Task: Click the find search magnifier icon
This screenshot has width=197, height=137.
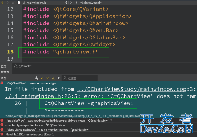Action: tap(16, 66)
